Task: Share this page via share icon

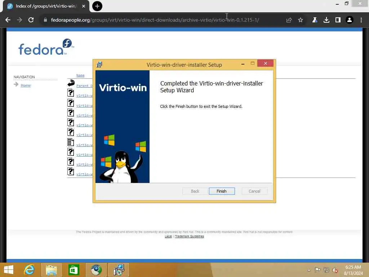Action: coord(289,20)
